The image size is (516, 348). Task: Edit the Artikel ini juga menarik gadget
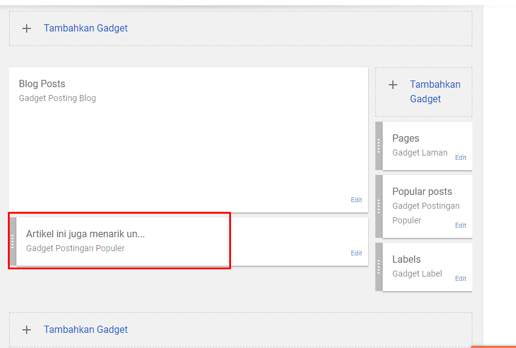coord(356,253)
